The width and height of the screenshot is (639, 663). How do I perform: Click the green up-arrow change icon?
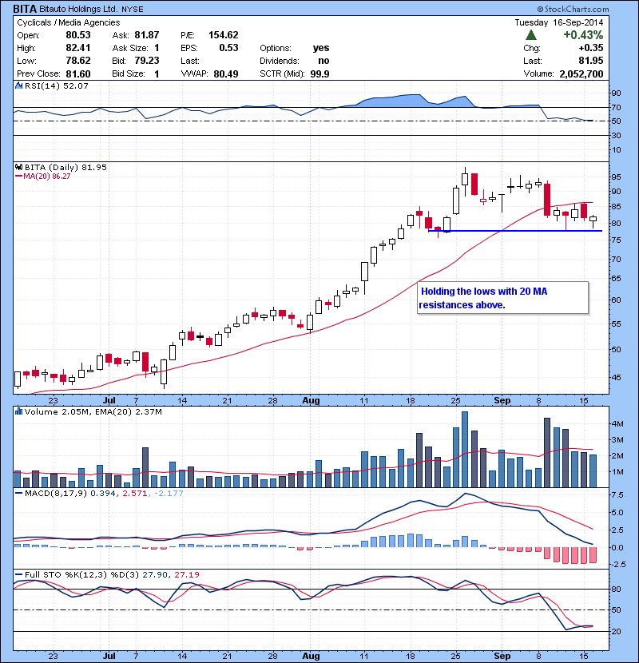tap(530, 35)
